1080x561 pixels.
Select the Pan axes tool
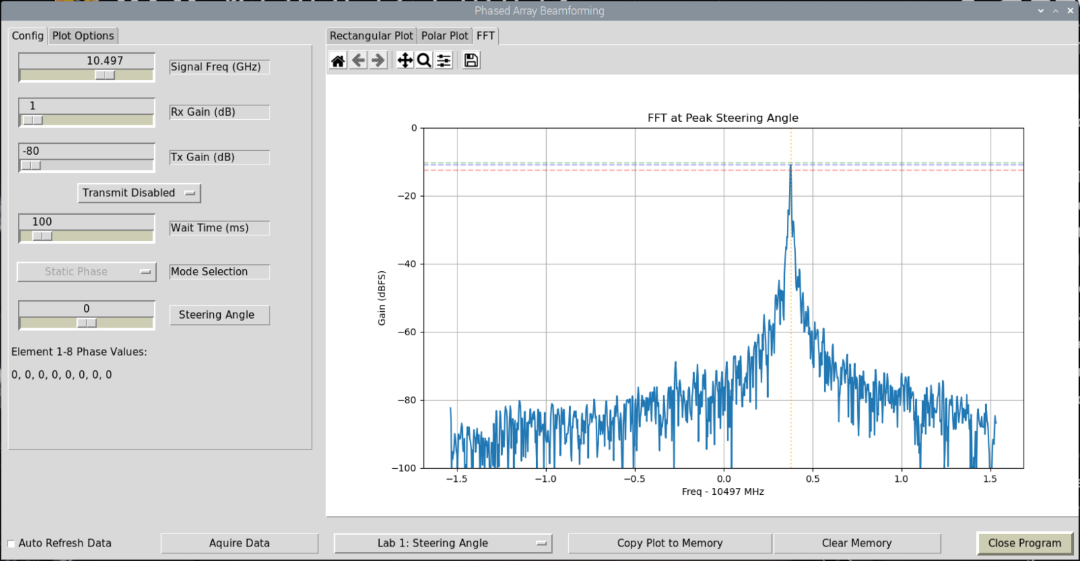click(405, 61)
